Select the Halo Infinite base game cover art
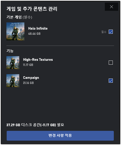Image resolution: width=121 pixels, height=145 pixels. point(15,31)
